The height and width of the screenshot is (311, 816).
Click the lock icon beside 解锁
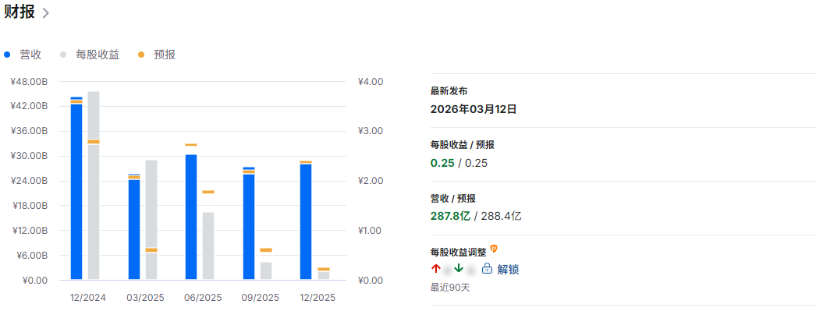[487, 269]
